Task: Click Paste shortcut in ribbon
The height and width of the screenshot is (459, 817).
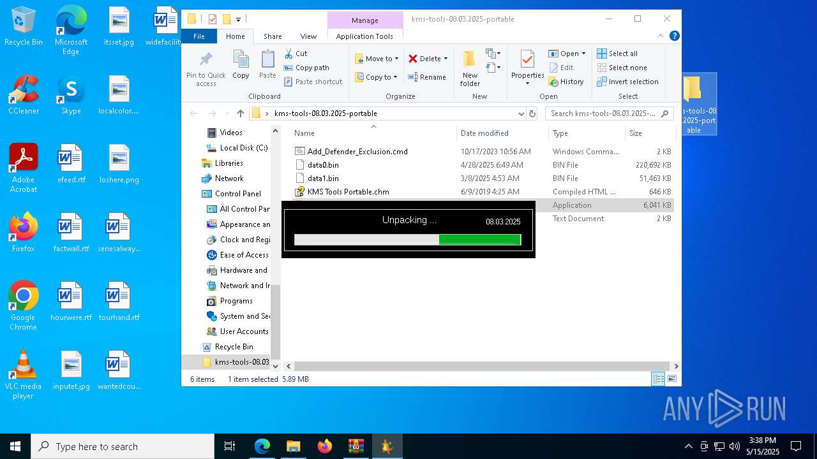Action: (x=313, y=82)
